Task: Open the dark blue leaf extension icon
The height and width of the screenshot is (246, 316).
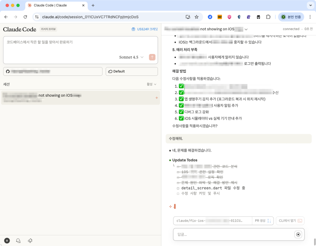Action: coord(239,17)
